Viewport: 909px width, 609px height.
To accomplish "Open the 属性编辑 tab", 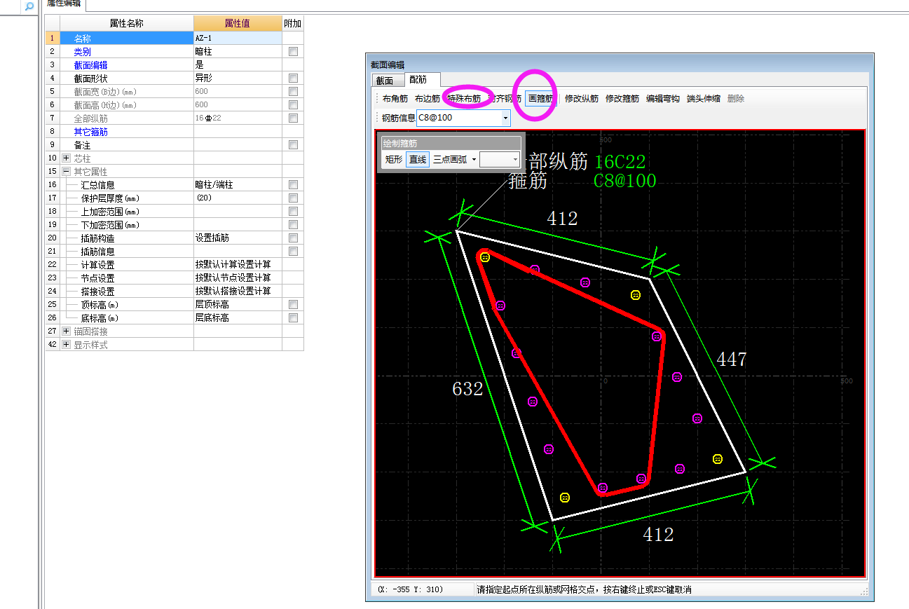I will coord(63,4).
